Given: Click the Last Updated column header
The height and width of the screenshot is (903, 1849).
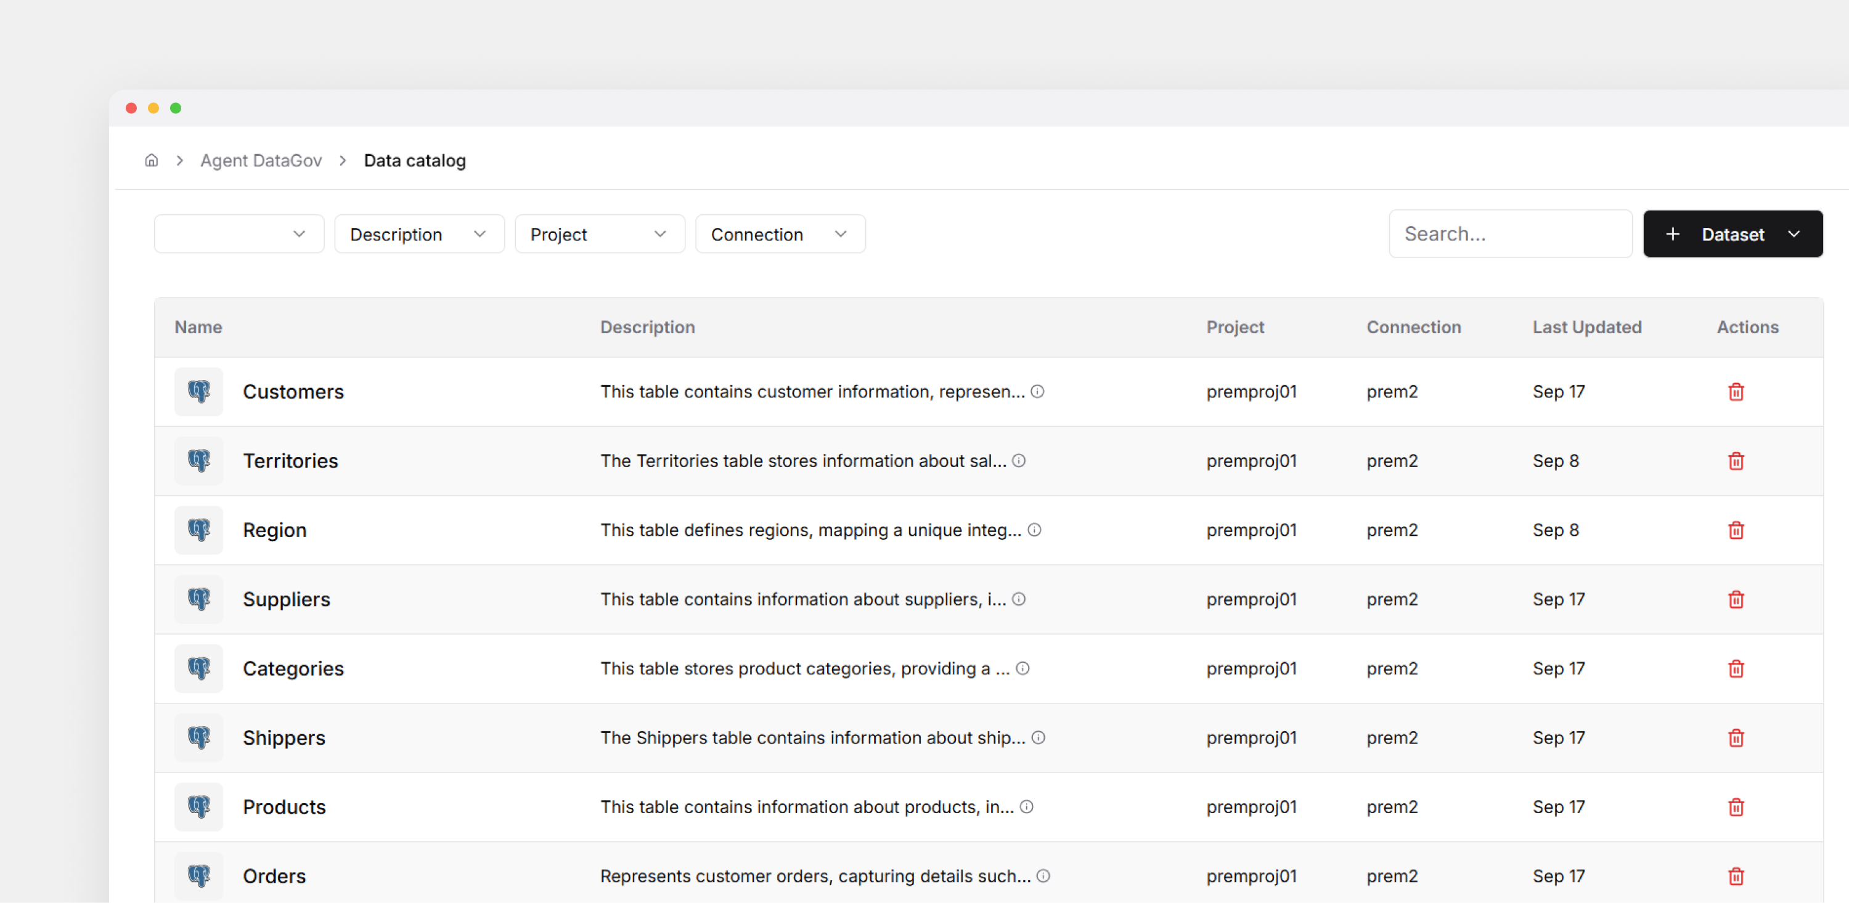Looking at the screenshot, I should [x=1586, y=327].
